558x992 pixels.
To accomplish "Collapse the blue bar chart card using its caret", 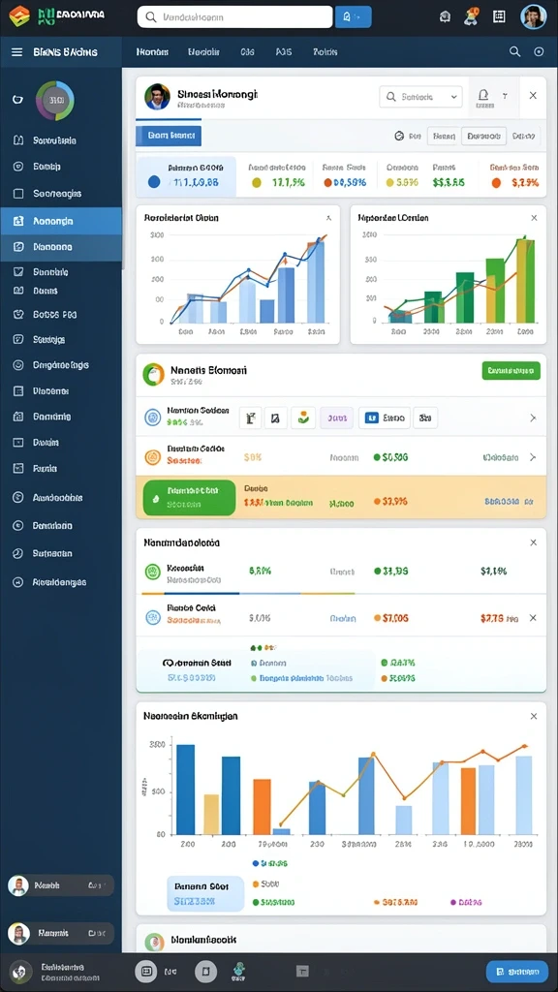I will (x=328, y=218).
